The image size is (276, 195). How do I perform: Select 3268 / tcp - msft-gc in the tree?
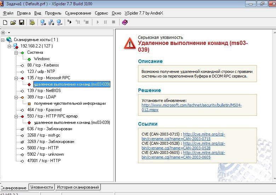click(44, 135)
